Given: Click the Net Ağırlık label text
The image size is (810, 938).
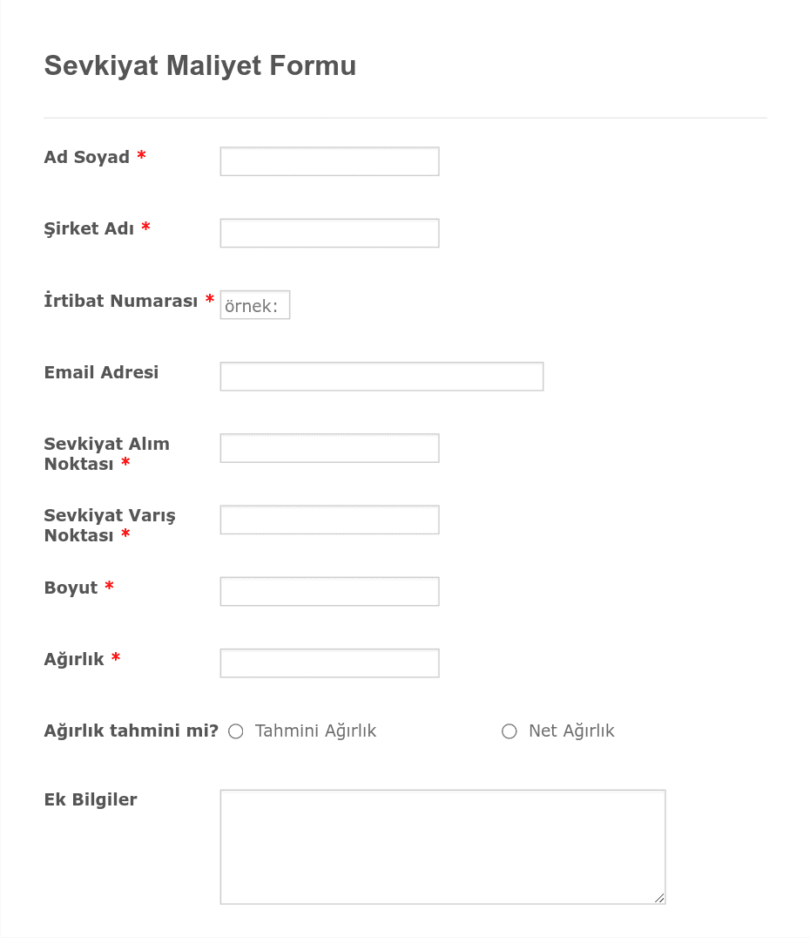Looking at the screenshot, I should click(571, 731).
